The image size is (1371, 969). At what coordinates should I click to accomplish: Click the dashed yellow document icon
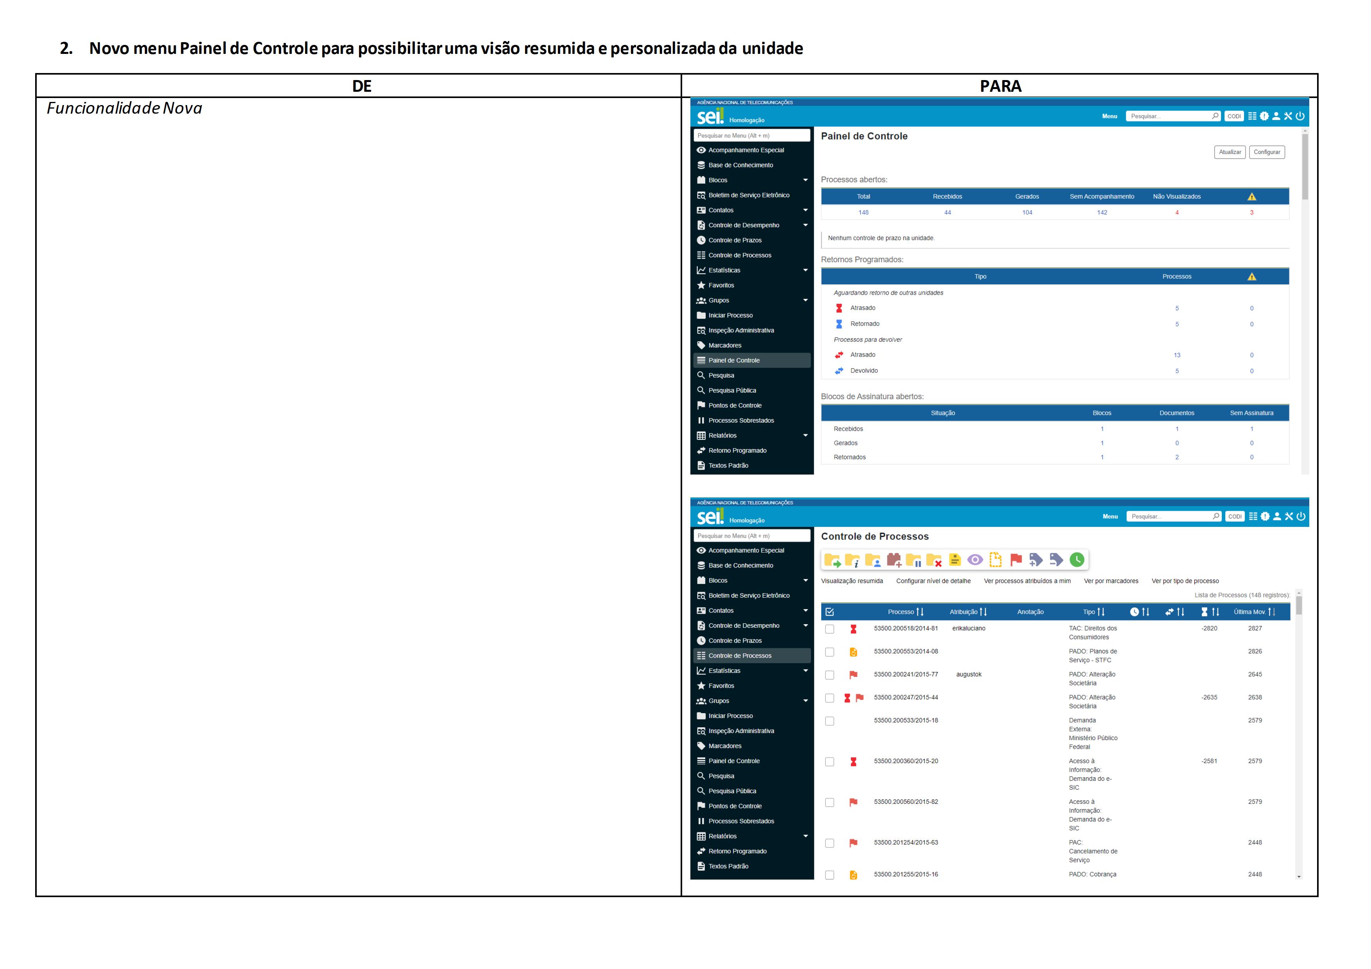pyautogui.click(x=996, y=559)
